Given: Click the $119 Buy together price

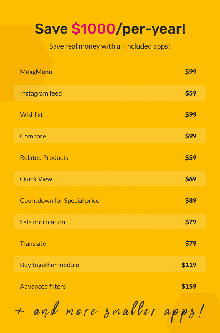Looking at the screenshot, I should (189, 265).
